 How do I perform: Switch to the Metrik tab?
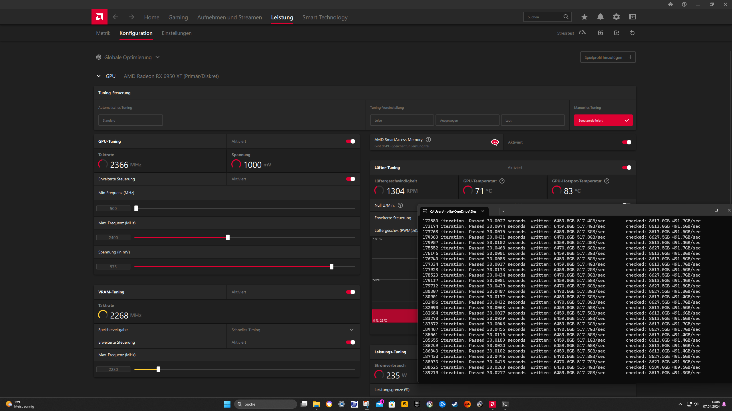point(103,33)
